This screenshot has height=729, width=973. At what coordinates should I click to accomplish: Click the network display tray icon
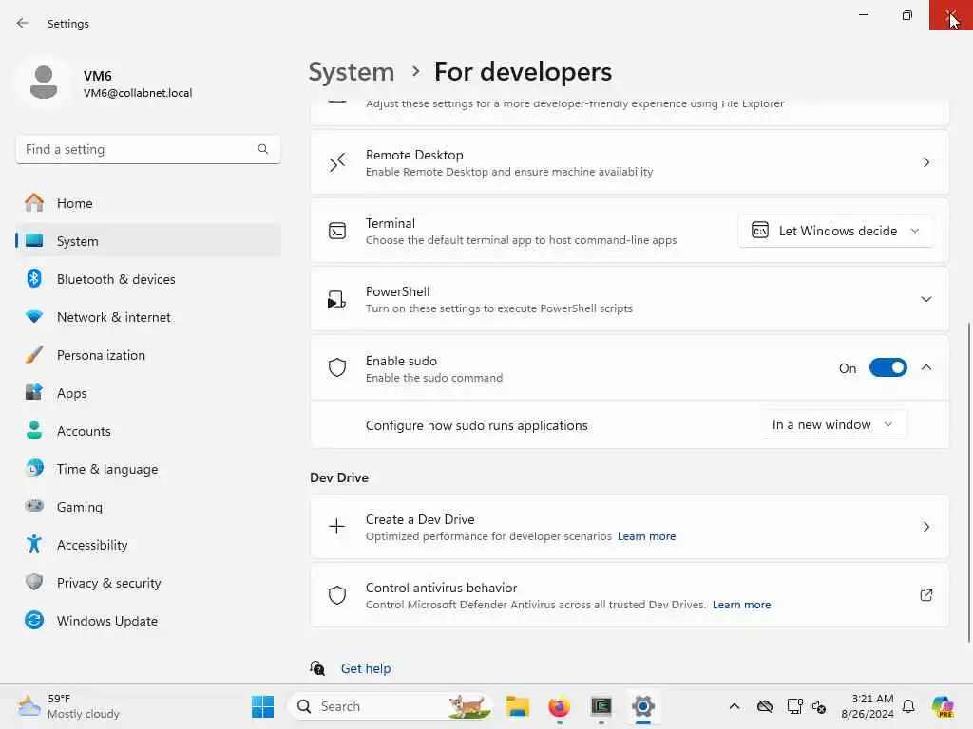tap(794, 706)
